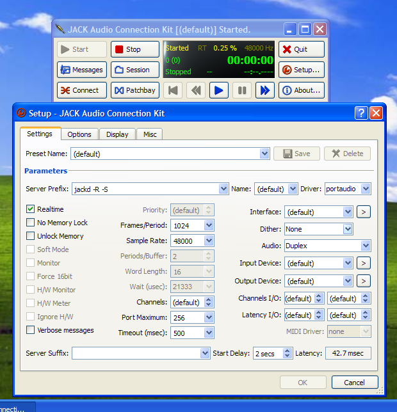Adjust the first Channels I/O spinner
397x412 pixels.
coord(319,298)
